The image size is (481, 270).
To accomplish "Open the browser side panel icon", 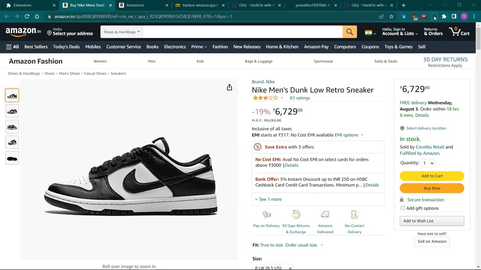I will (454, 16).
